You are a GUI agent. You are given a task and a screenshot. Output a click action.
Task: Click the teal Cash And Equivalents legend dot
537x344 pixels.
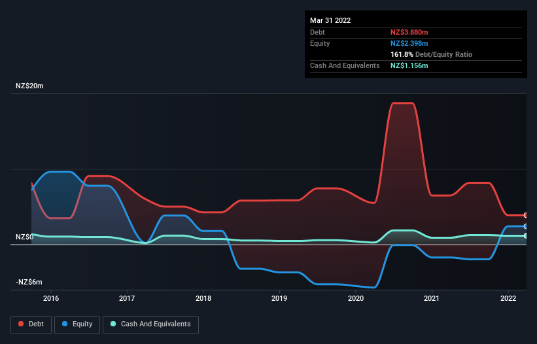113,324
